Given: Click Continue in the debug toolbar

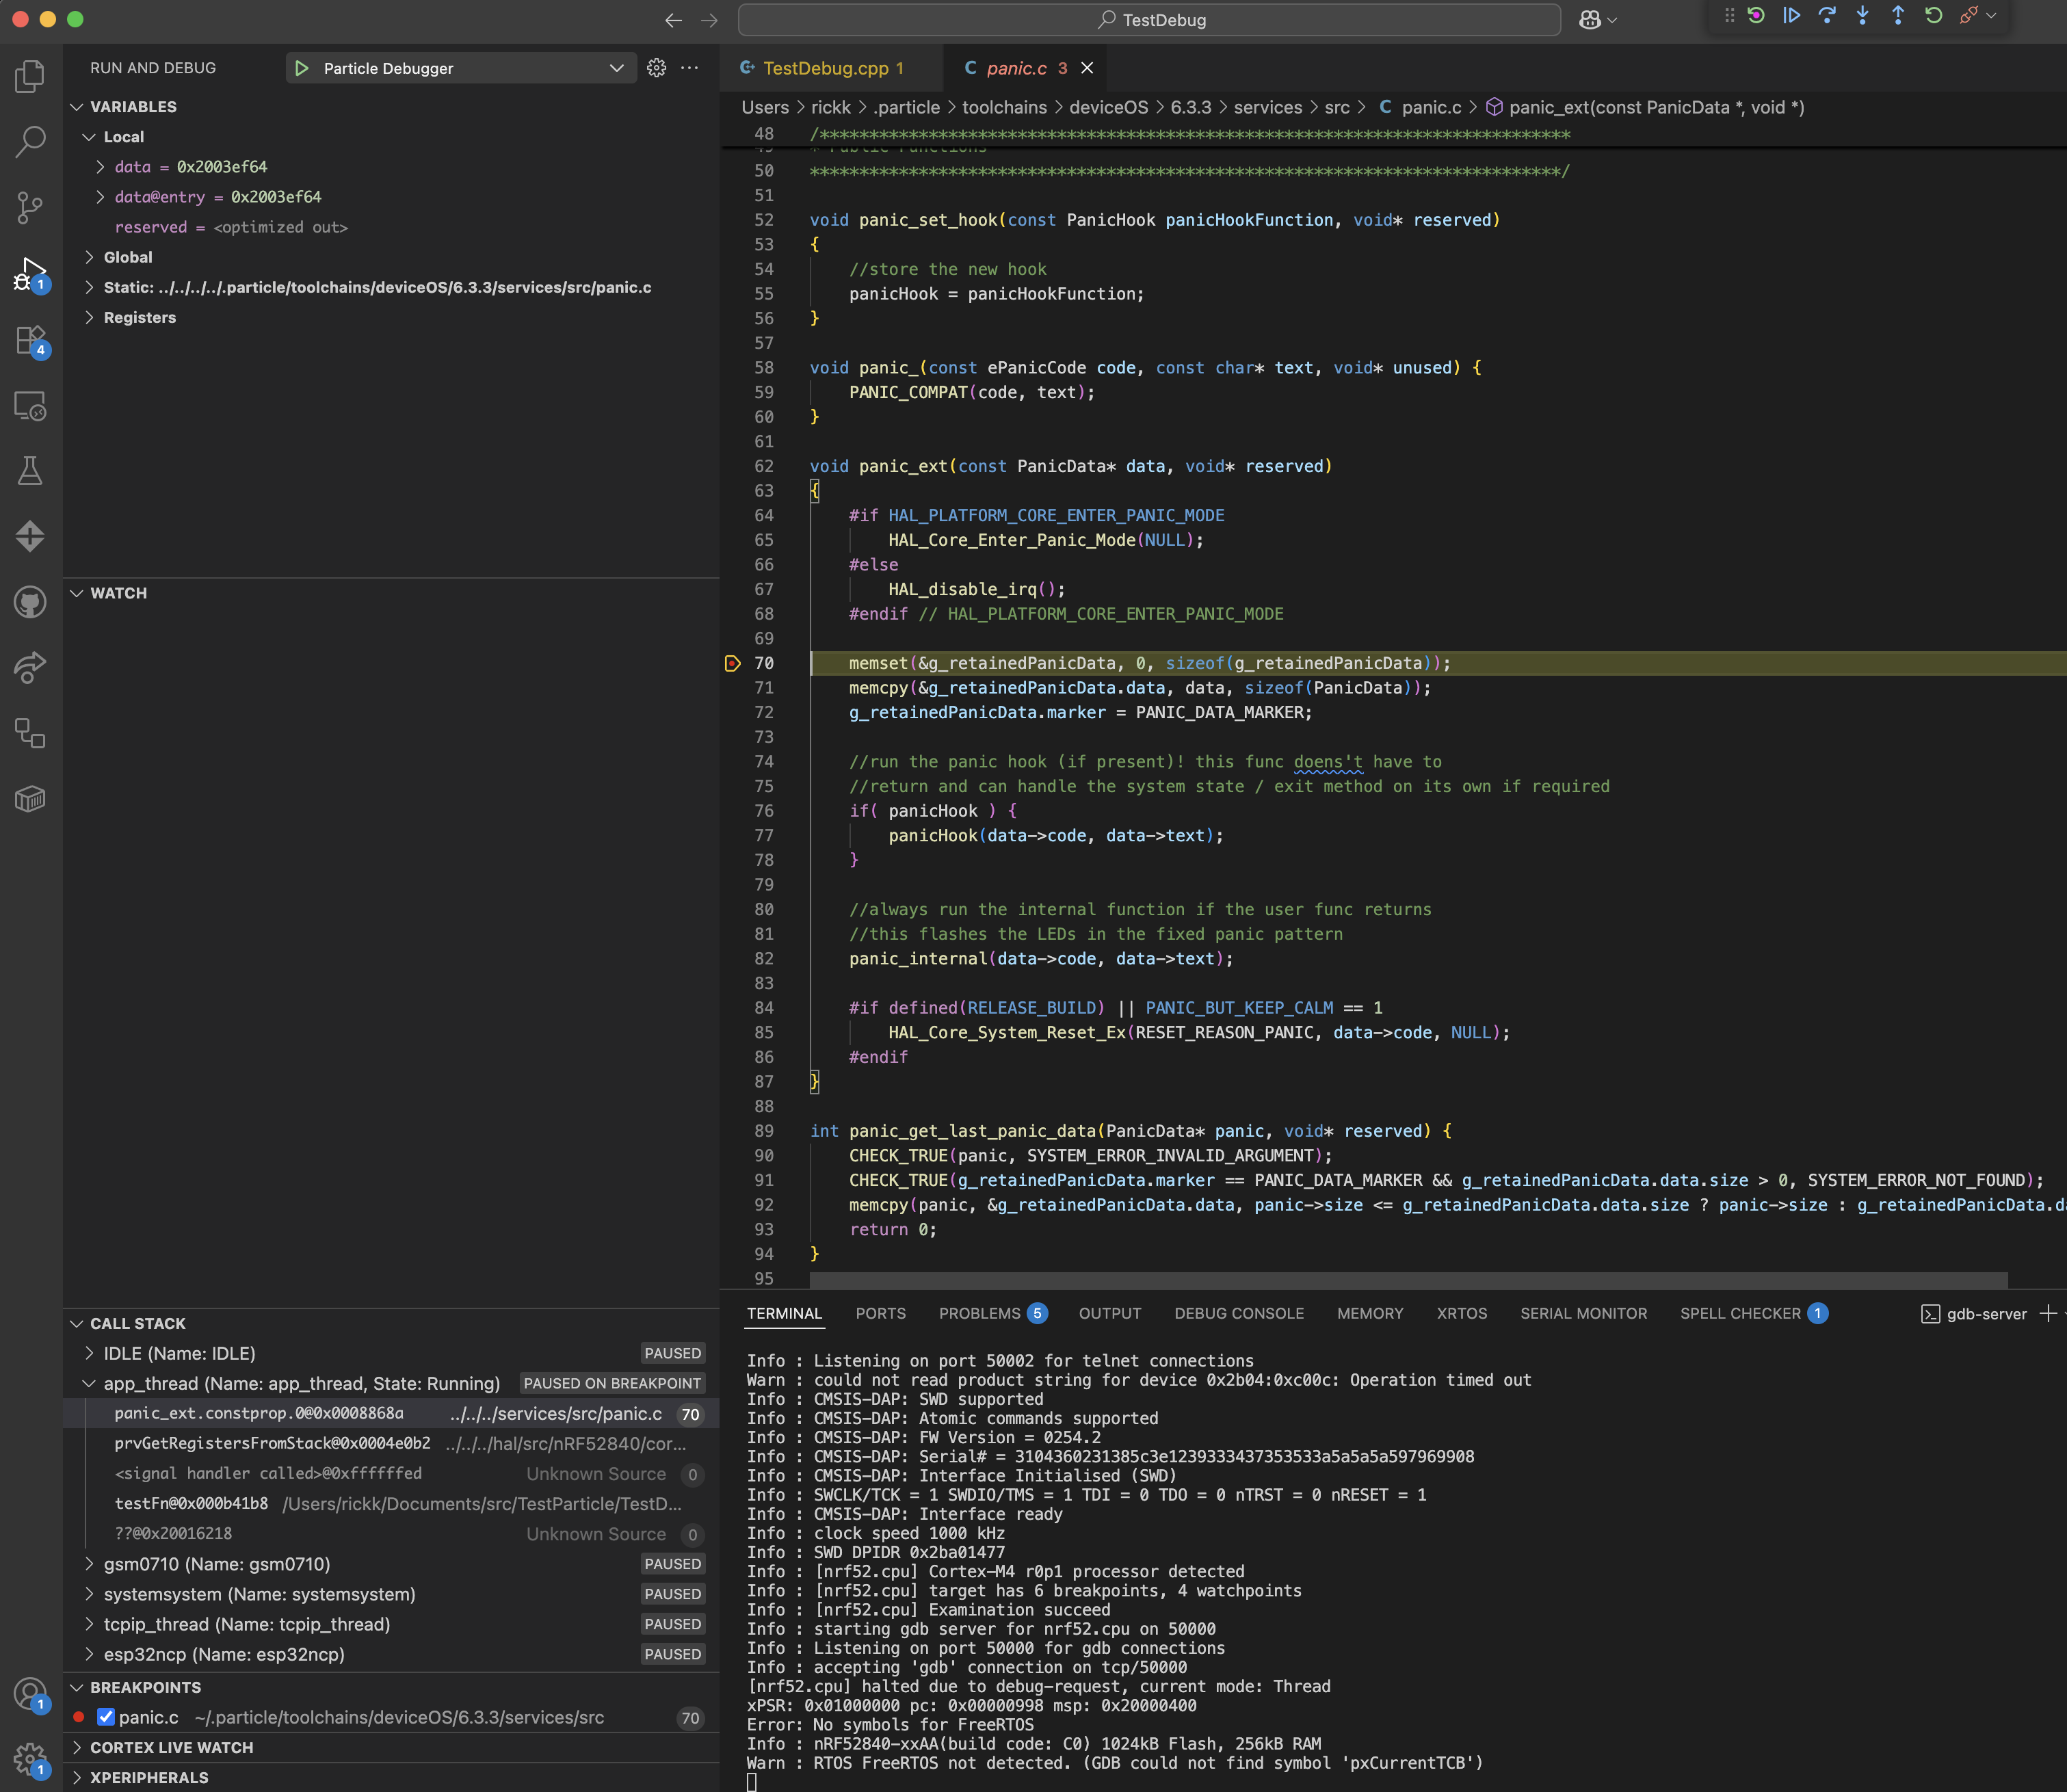Looking at the screenshot, I should pyautogui.click(x=1791, y=16).
